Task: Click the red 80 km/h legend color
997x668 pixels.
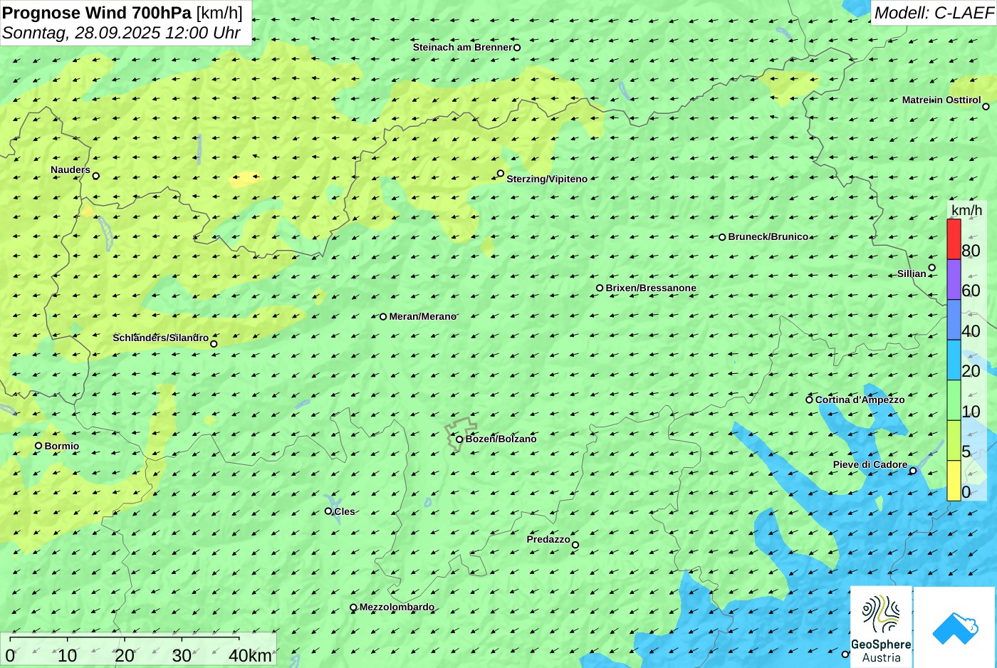Action: [x=954, y=239]
